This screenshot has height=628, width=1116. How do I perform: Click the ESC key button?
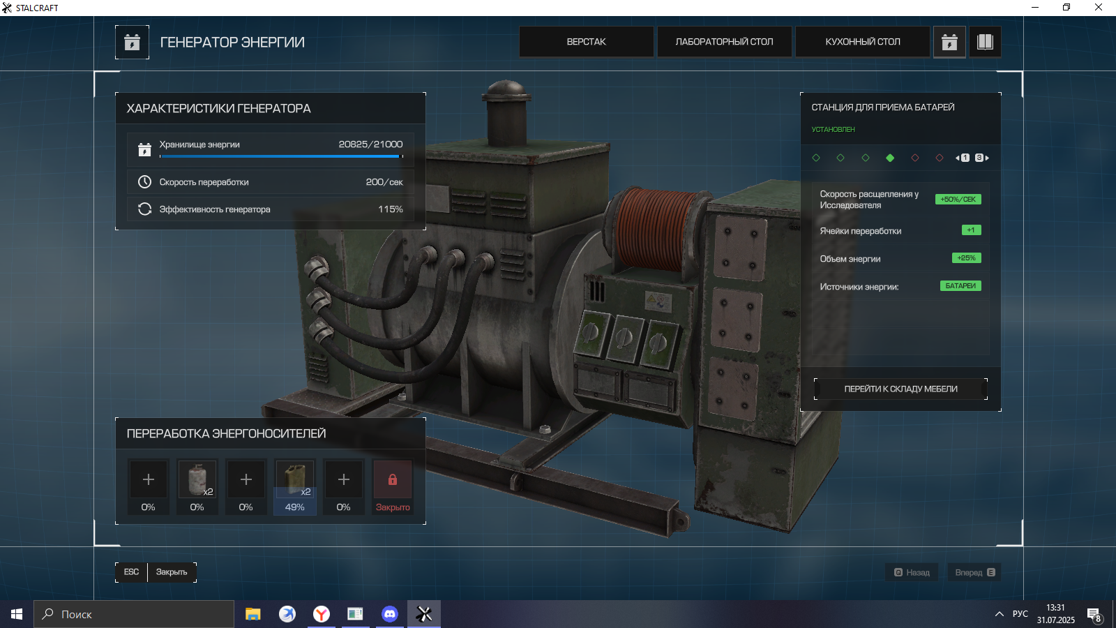pyautogui.click(x=131, y=572)
